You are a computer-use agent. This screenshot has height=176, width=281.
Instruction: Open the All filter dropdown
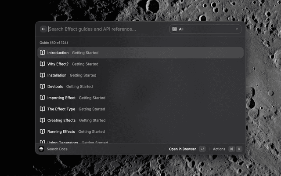point(205,29)
